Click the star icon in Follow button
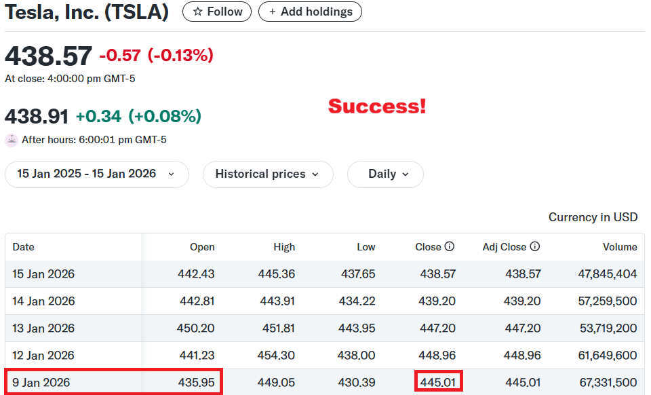The height and width of the screenshot is (395, 651). (197, 12)
